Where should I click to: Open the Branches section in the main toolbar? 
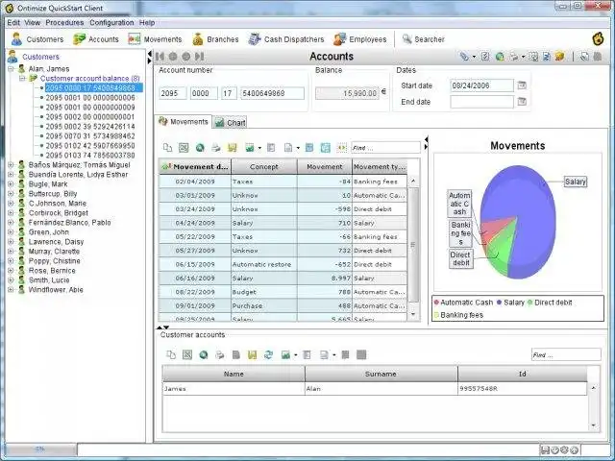(215, 39)
